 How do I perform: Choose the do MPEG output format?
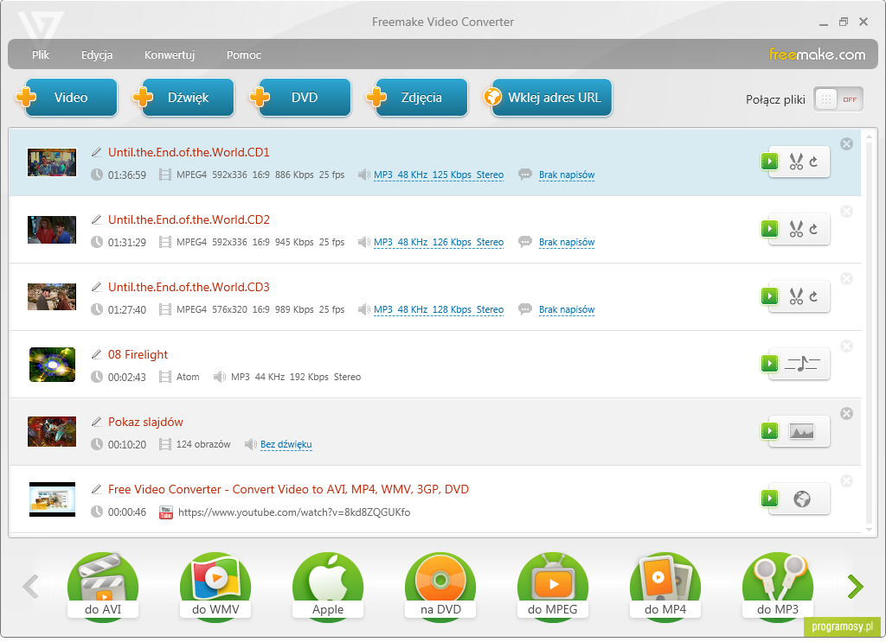click(553, 587)
